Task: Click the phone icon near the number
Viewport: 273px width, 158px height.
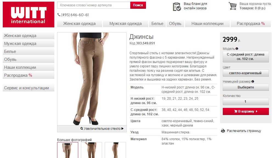Action: (59, 15)
